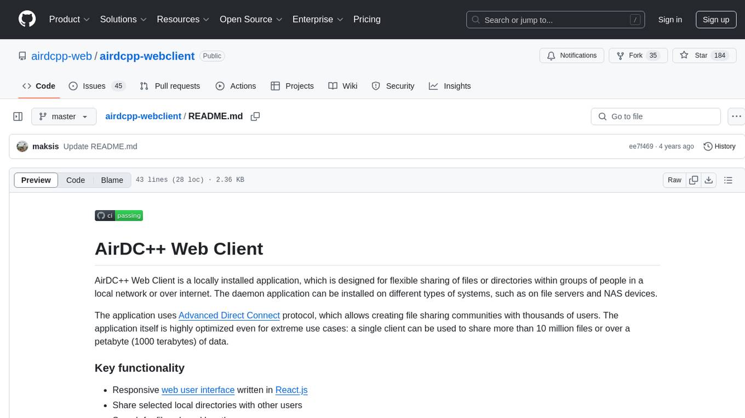Open maksis avatar image
Viewport: 745px width, 418px height.
(22, 146)
